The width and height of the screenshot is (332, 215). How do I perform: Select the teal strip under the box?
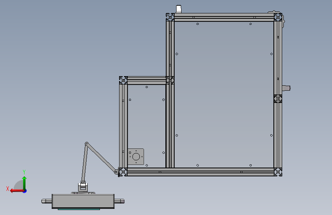[x=79, y=209]
